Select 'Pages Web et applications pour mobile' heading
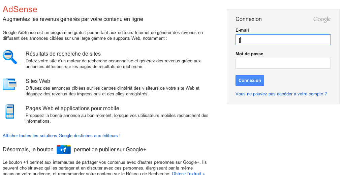Viewport: 344px width, 183px height. click(x=72, y=109)
